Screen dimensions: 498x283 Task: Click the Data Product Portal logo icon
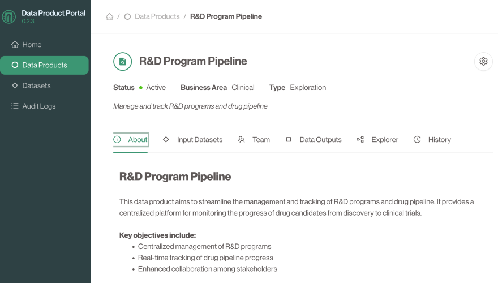pyautogui.click(x=8, y=16)
